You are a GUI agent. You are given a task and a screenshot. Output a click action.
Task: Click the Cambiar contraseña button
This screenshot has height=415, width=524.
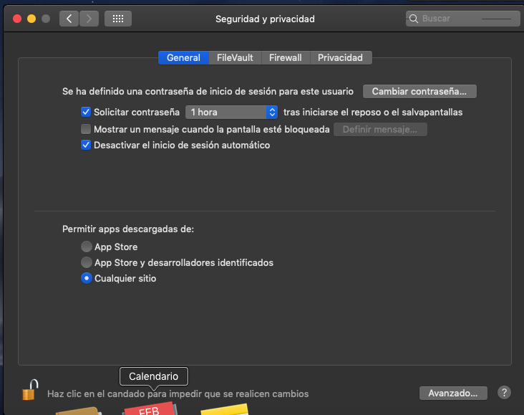pos(419,92)
